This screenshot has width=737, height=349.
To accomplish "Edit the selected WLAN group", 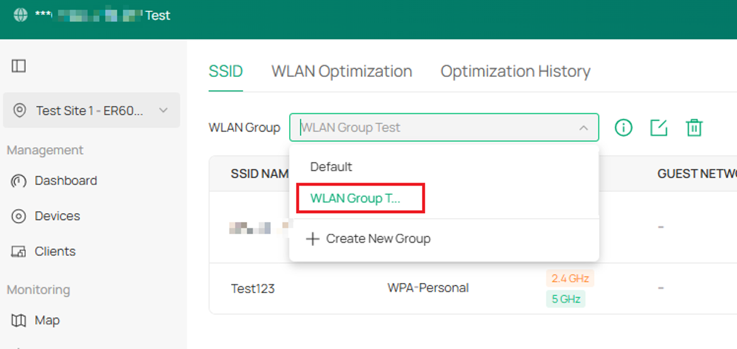I will [x=658, y=128].
